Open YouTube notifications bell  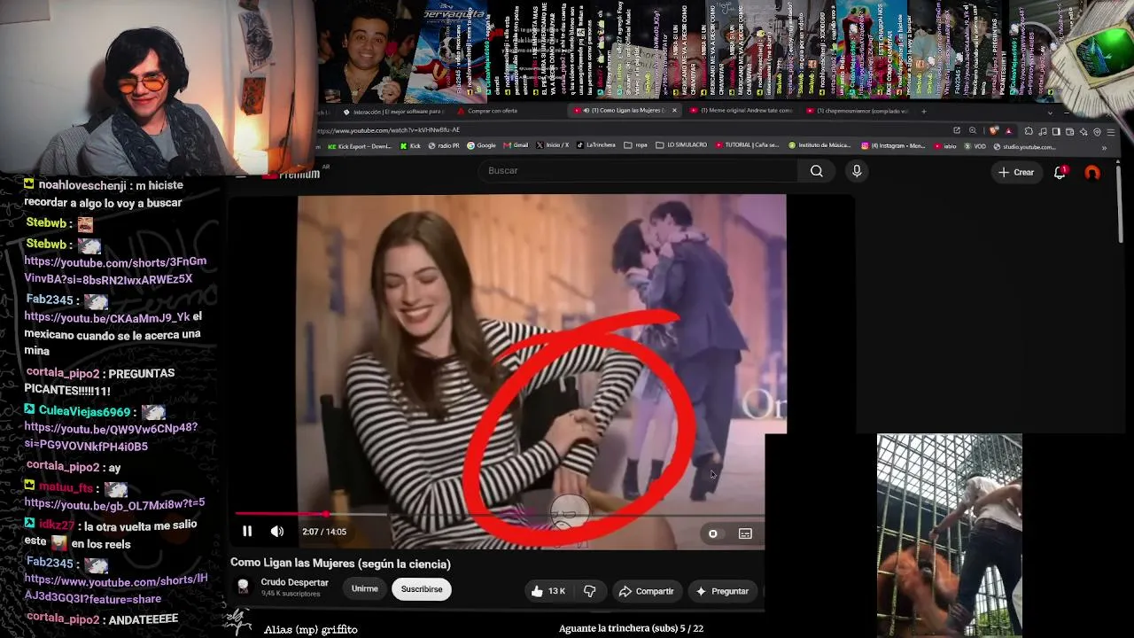(1060, 172)
